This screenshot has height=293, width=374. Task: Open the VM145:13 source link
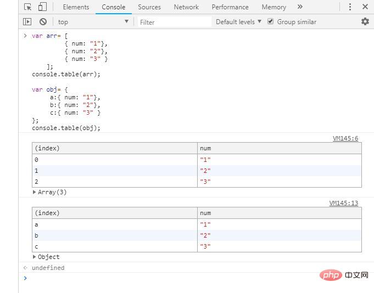[343, 203]
